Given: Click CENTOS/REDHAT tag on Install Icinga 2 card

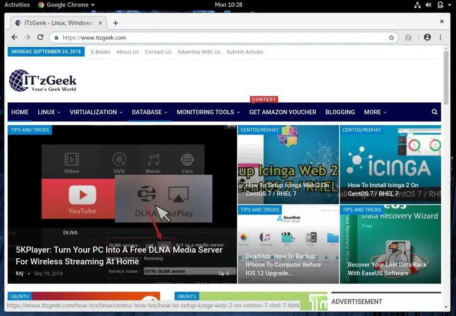Looking at the screenshot, I should click(362, 130).
